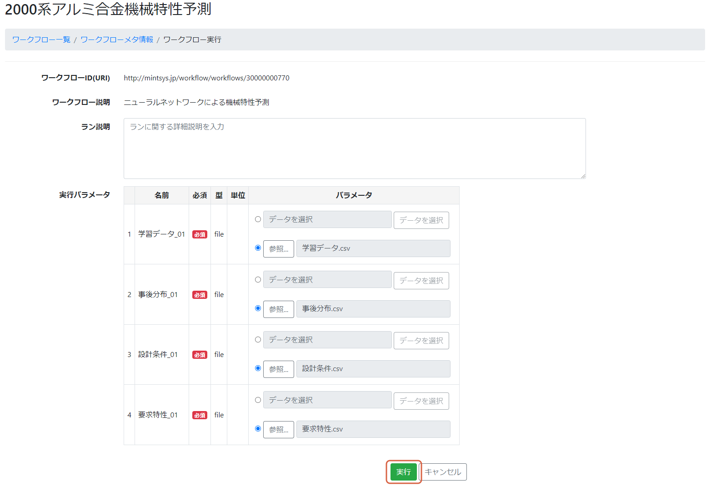Viewport: 711px width, 486px height.
Task: Click データを選択 text field for 事後分布_01
Action: (x=327, y=280)
